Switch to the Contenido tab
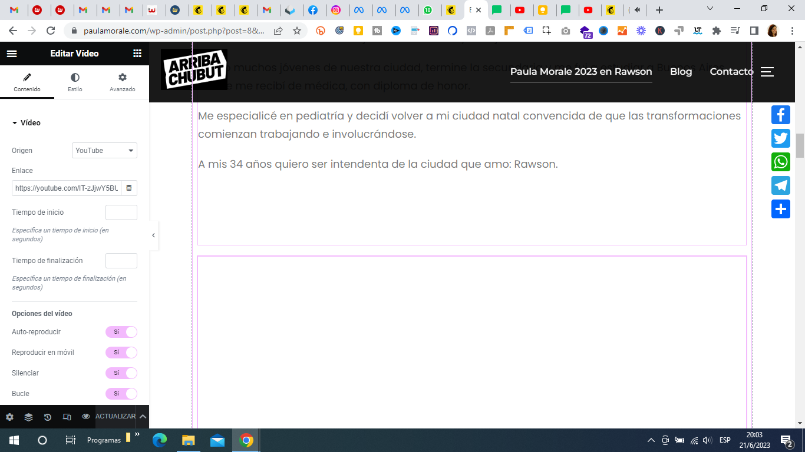The image size is (805, 452). (27, 82)
